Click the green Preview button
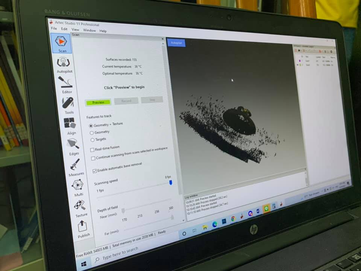This screenshot has width=361, height=271. tap(98, 102)
